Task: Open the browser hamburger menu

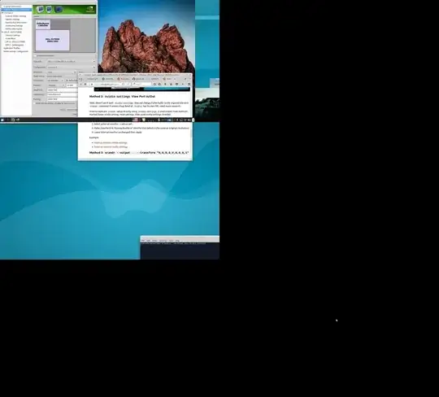Action: (x=189, y=84)
